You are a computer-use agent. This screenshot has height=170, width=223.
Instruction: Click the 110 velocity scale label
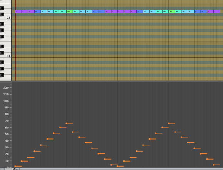6,94
